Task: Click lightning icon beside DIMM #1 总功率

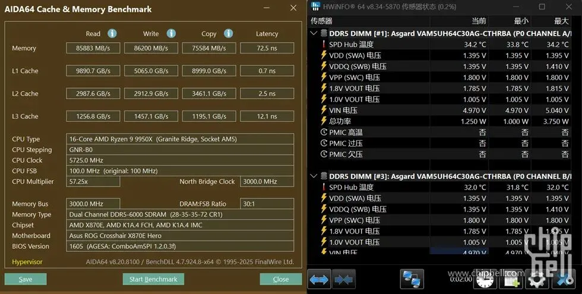Action: click(x=324, y=121)
